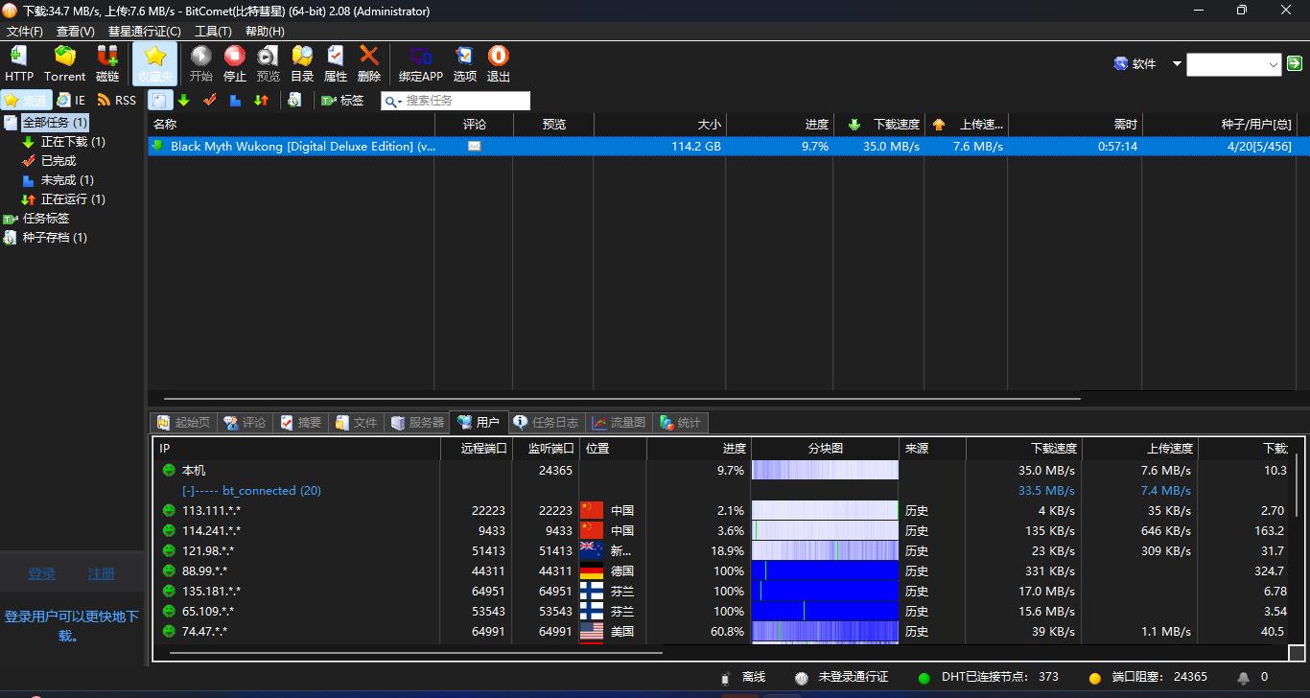Click the 注册 register link
The width and height of the screenshot is (1310, 698).
click(x=102, y=574)
